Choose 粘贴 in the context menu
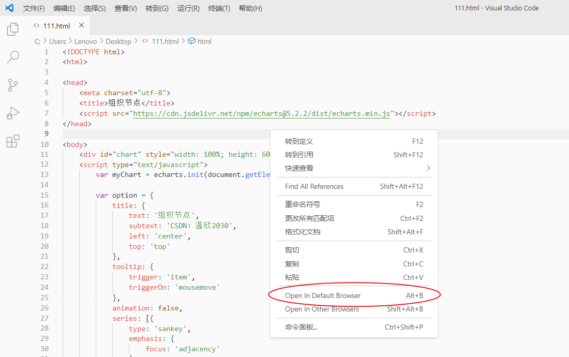This screenshot has height=357, width=569. click(x=354, y=277)
